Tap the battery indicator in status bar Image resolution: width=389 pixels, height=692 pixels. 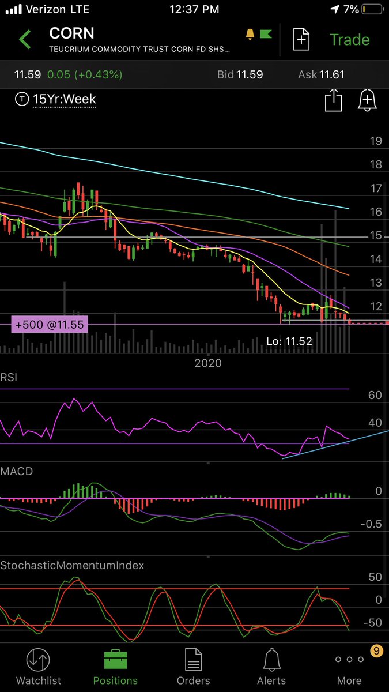click(371, 9)
